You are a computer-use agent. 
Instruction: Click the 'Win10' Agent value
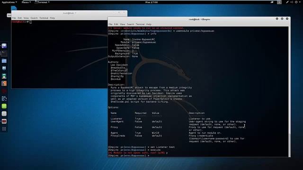pyautogui.click(x=155, y=133)
